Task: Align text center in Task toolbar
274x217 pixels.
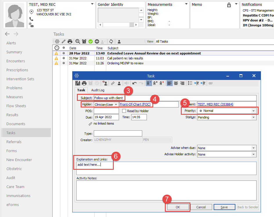Action: (176, 83)
